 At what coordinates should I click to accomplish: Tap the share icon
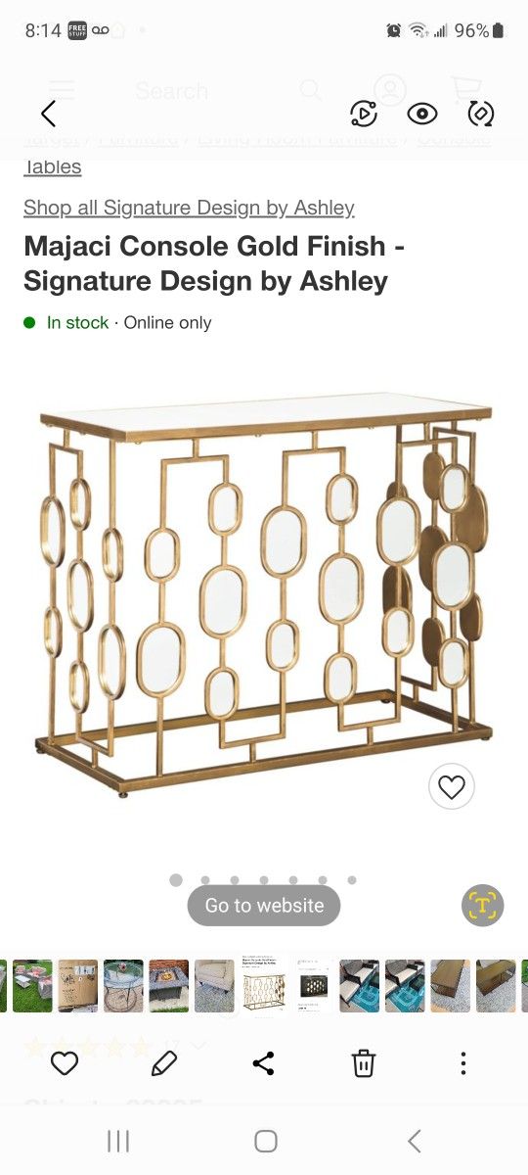(x=263, y=1062)
